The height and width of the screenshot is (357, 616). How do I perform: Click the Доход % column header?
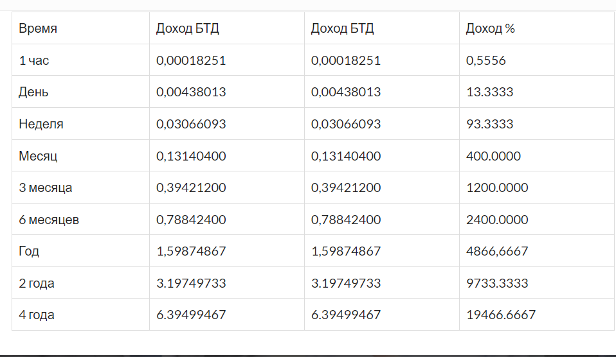[490, 29]
